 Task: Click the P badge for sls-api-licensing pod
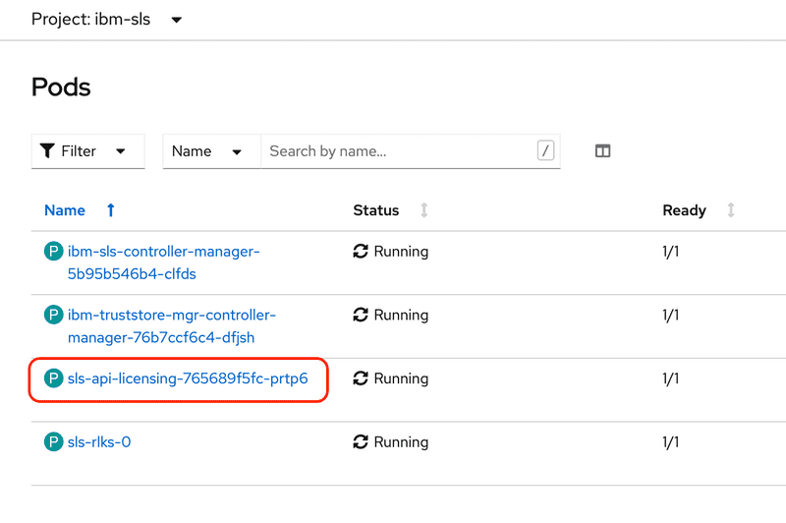[x=54, y=378]
